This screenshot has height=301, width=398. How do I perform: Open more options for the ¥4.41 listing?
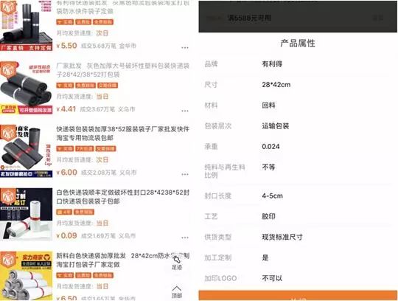coord(185,111)
